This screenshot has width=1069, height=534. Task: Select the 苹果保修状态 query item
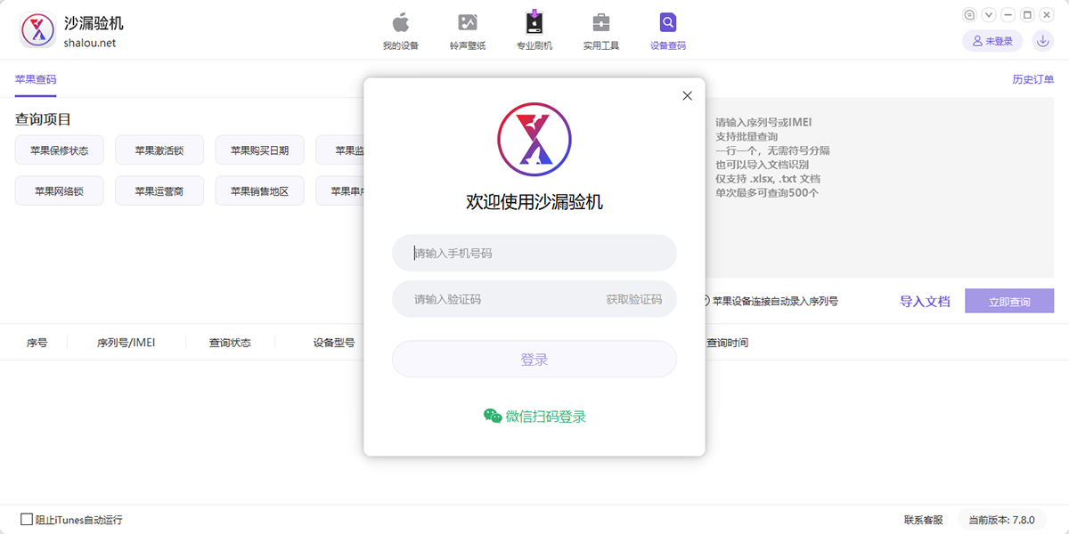59,150
